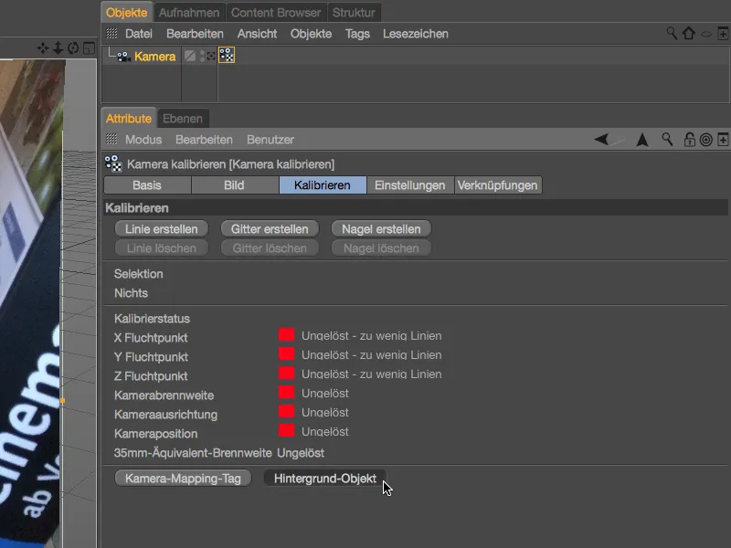Click the orange handle on viewport image edge
This screenshot has width=731, height=548.
[x=62, y=400]
